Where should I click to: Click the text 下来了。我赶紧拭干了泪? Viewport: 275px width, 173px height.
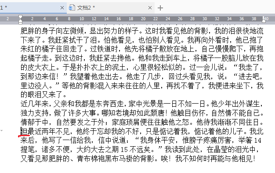[59, 40]
